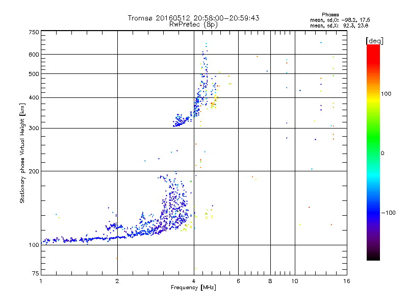Click the y-axis tick label '500'
The image size is (408, 306).
point(34,74)
